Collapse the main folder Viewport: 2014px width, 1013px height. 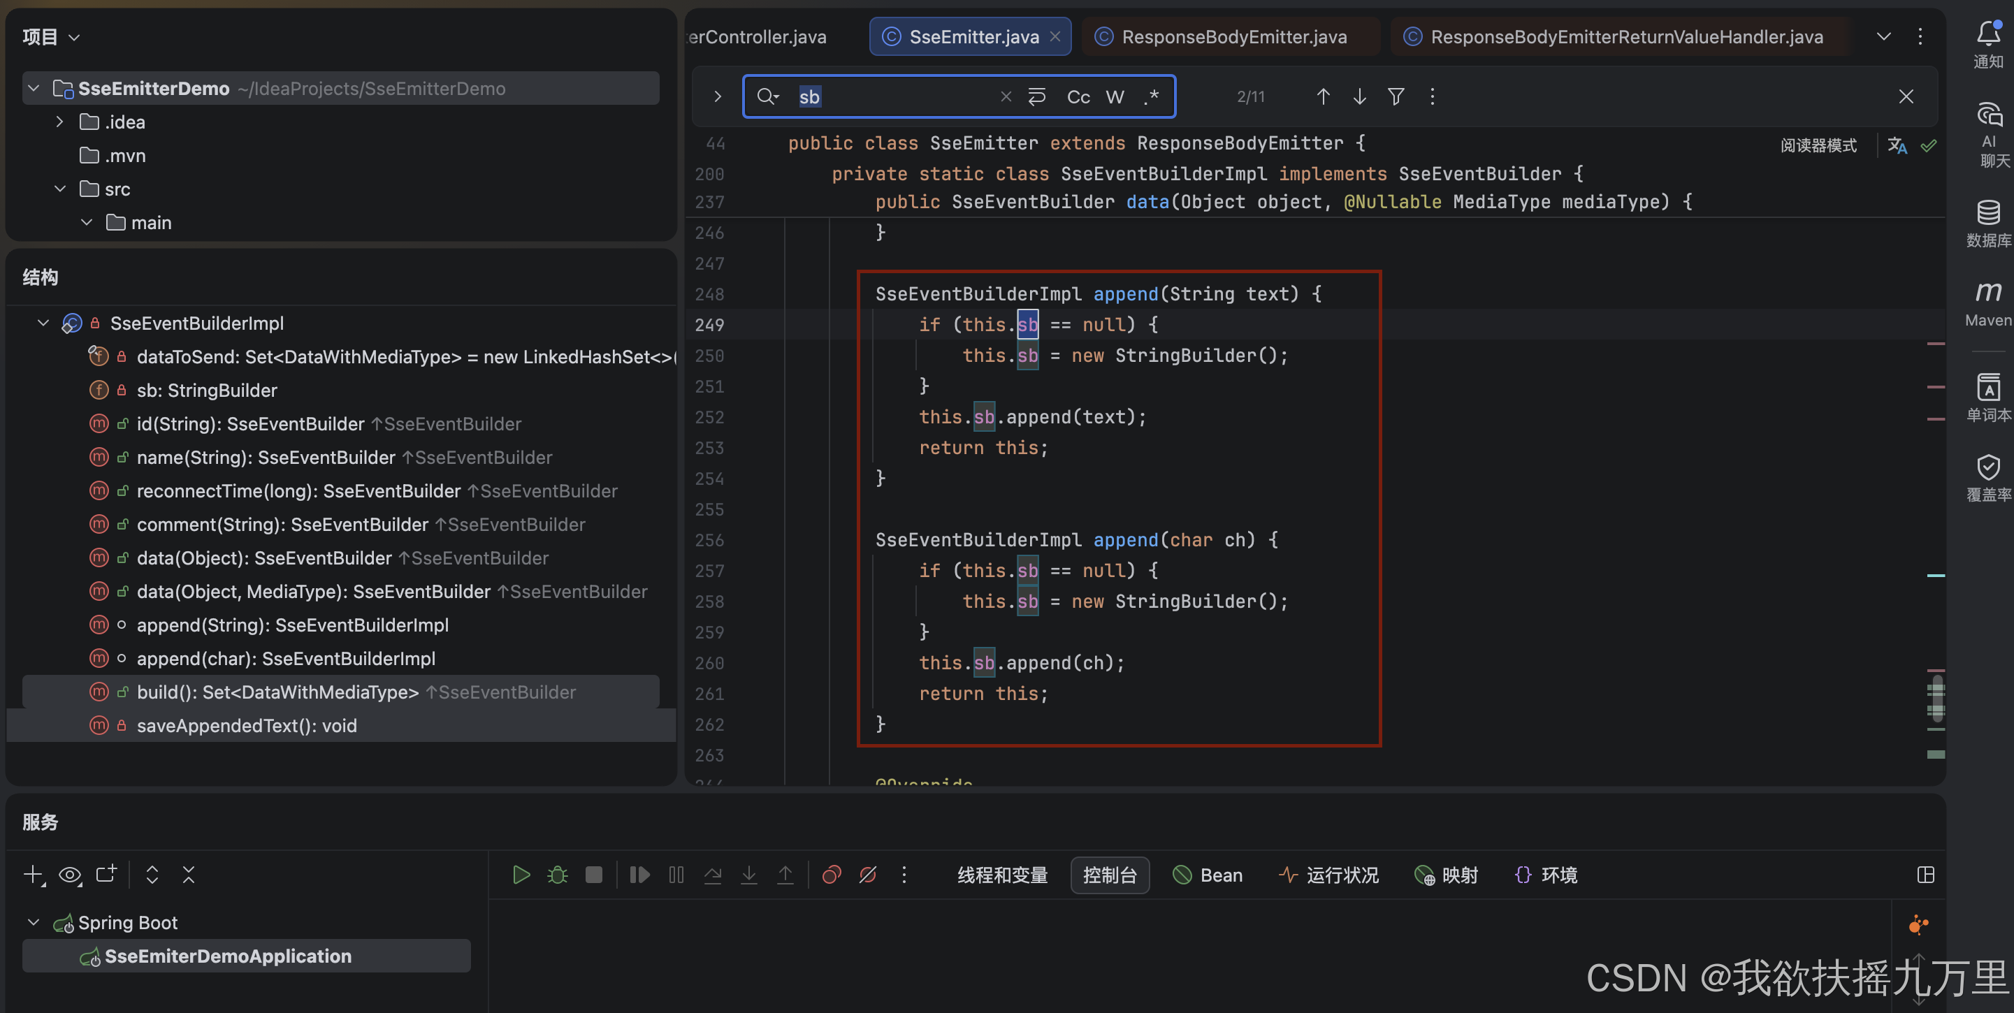pos(86,223)
